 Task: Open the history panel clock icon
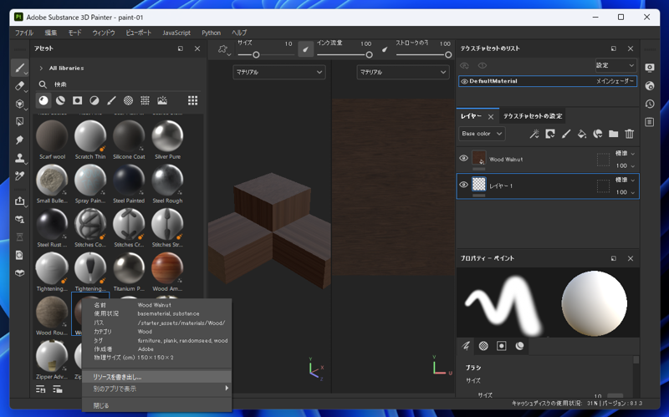pos(650,104)
